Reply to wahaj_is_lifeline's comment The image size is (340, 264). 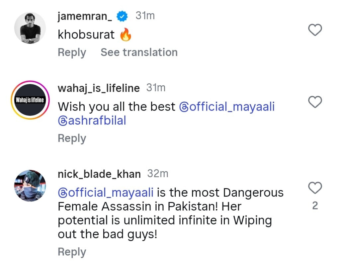click(x=72, y=138)
